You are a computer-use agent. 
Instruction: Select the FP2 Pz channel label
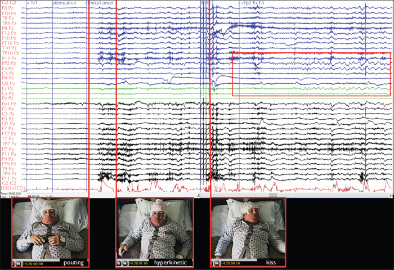pyautogui.click(x=9, y=64)
